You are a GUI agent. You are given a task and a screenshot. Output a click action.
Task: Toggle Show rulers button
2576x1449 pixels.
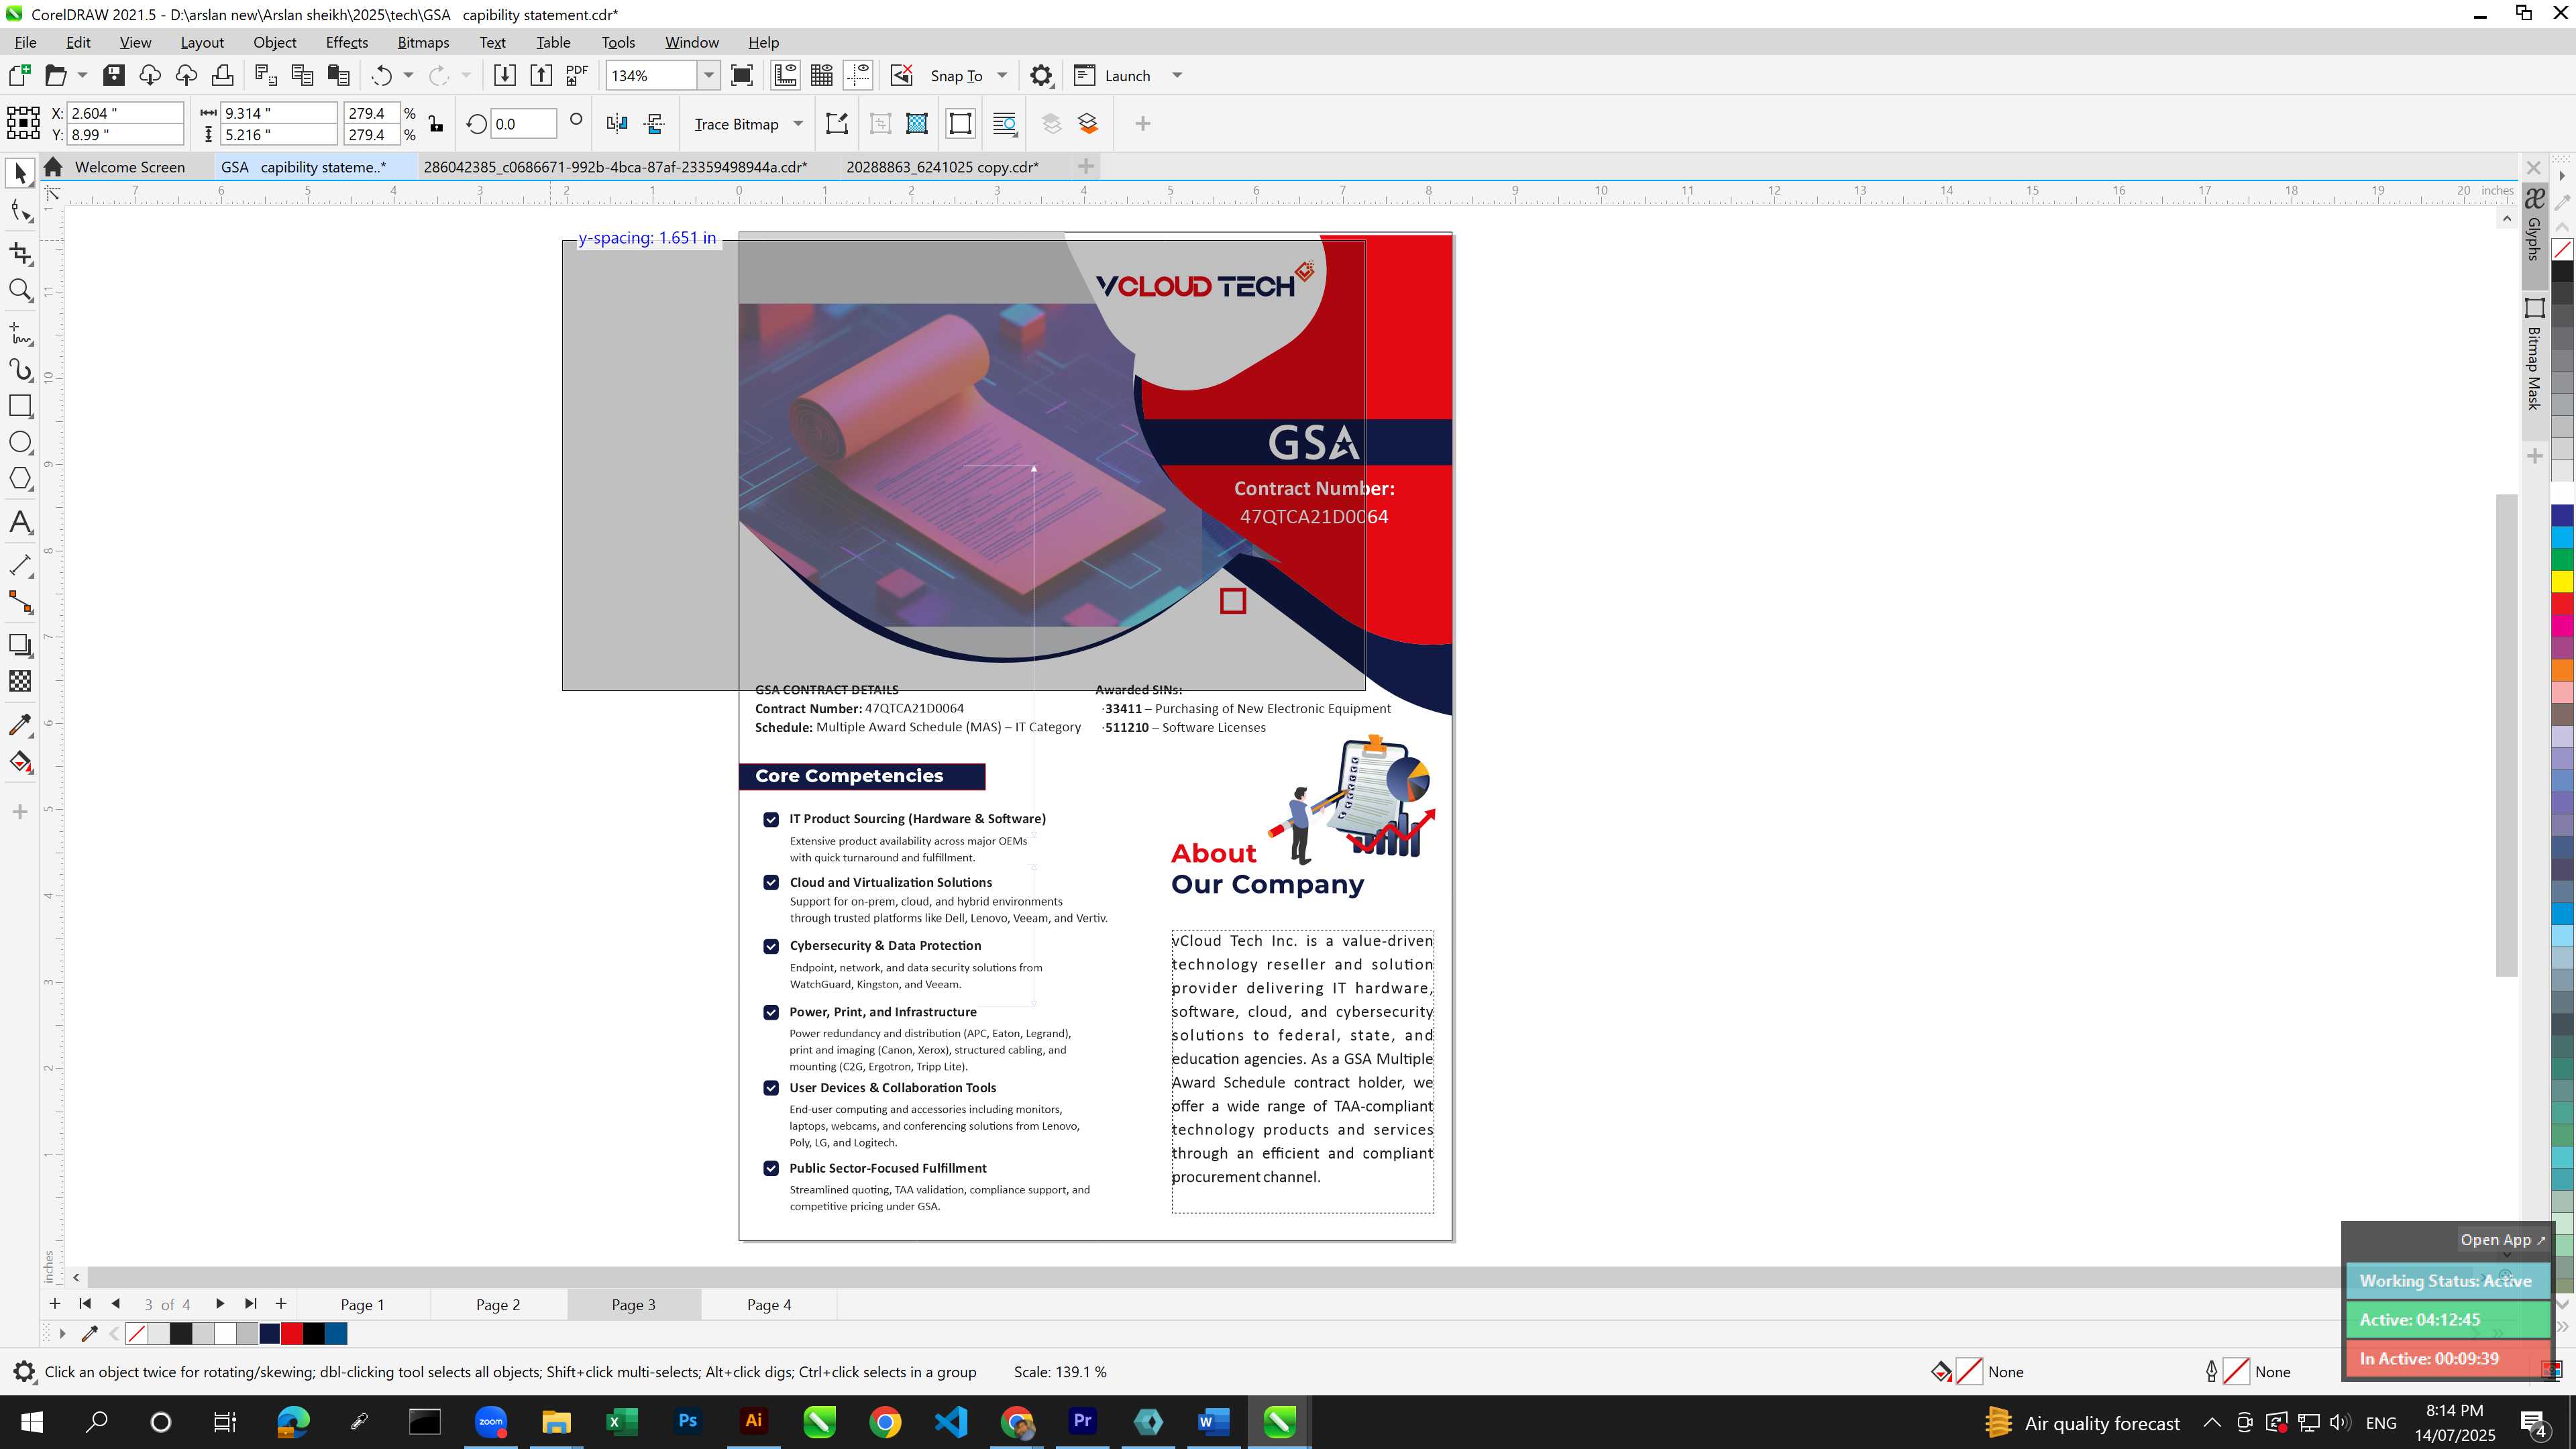point(785,75)
